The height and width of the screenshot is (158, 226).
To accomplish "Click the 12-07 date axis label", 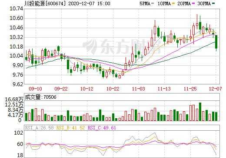I will click(216, 89).
